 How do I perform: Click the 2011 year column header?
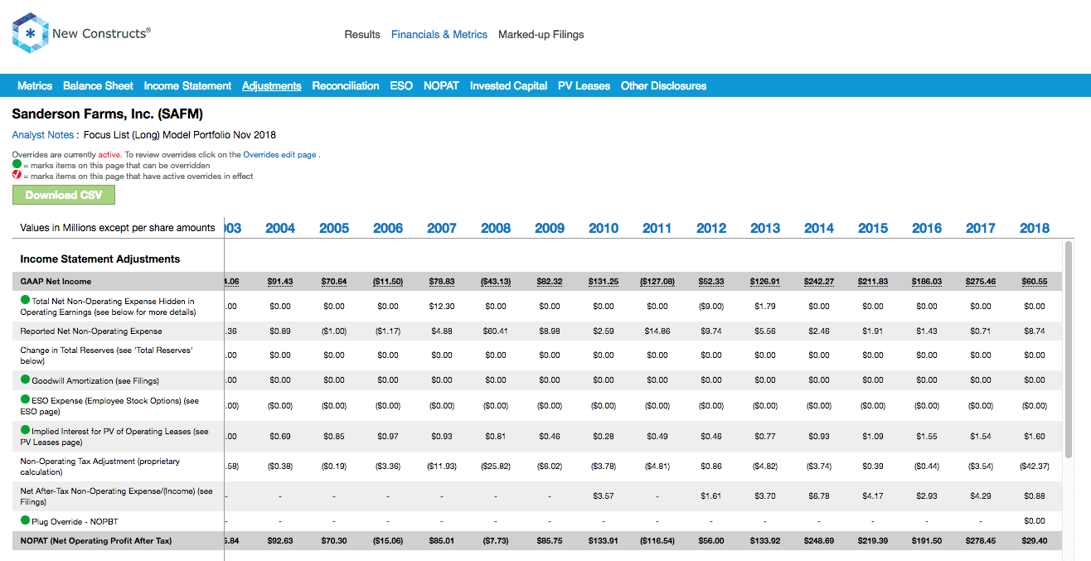coord(657,229)
